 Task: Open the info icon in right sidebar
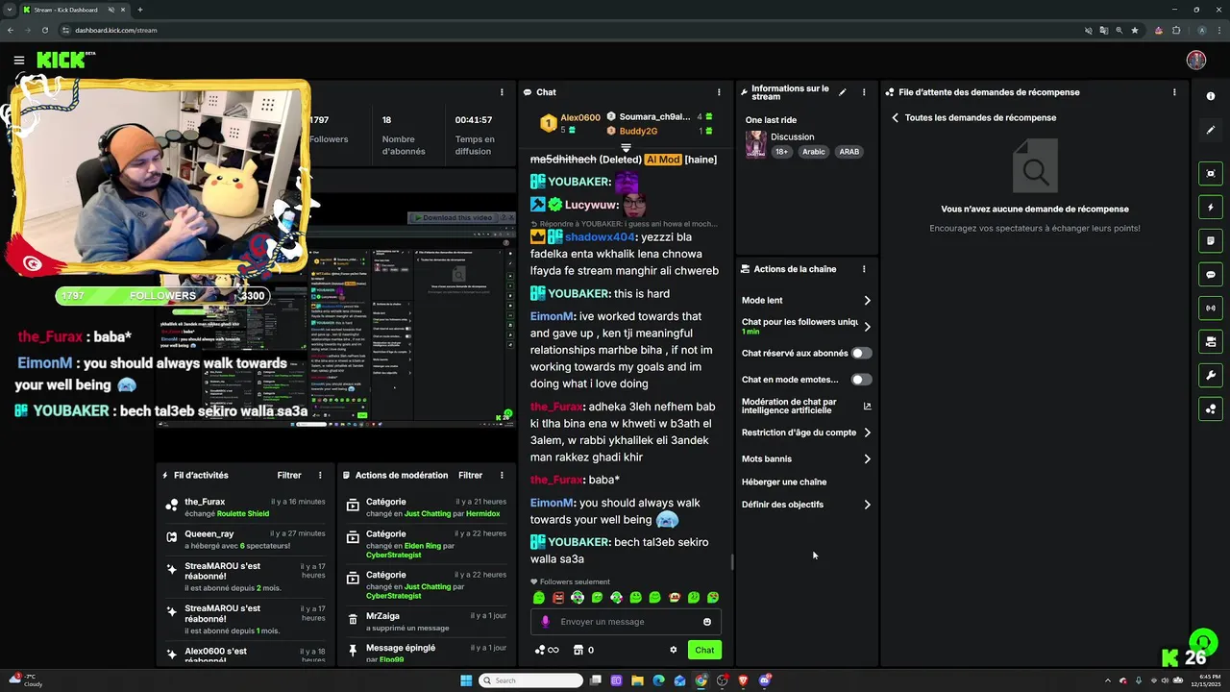click(1211, 96)
